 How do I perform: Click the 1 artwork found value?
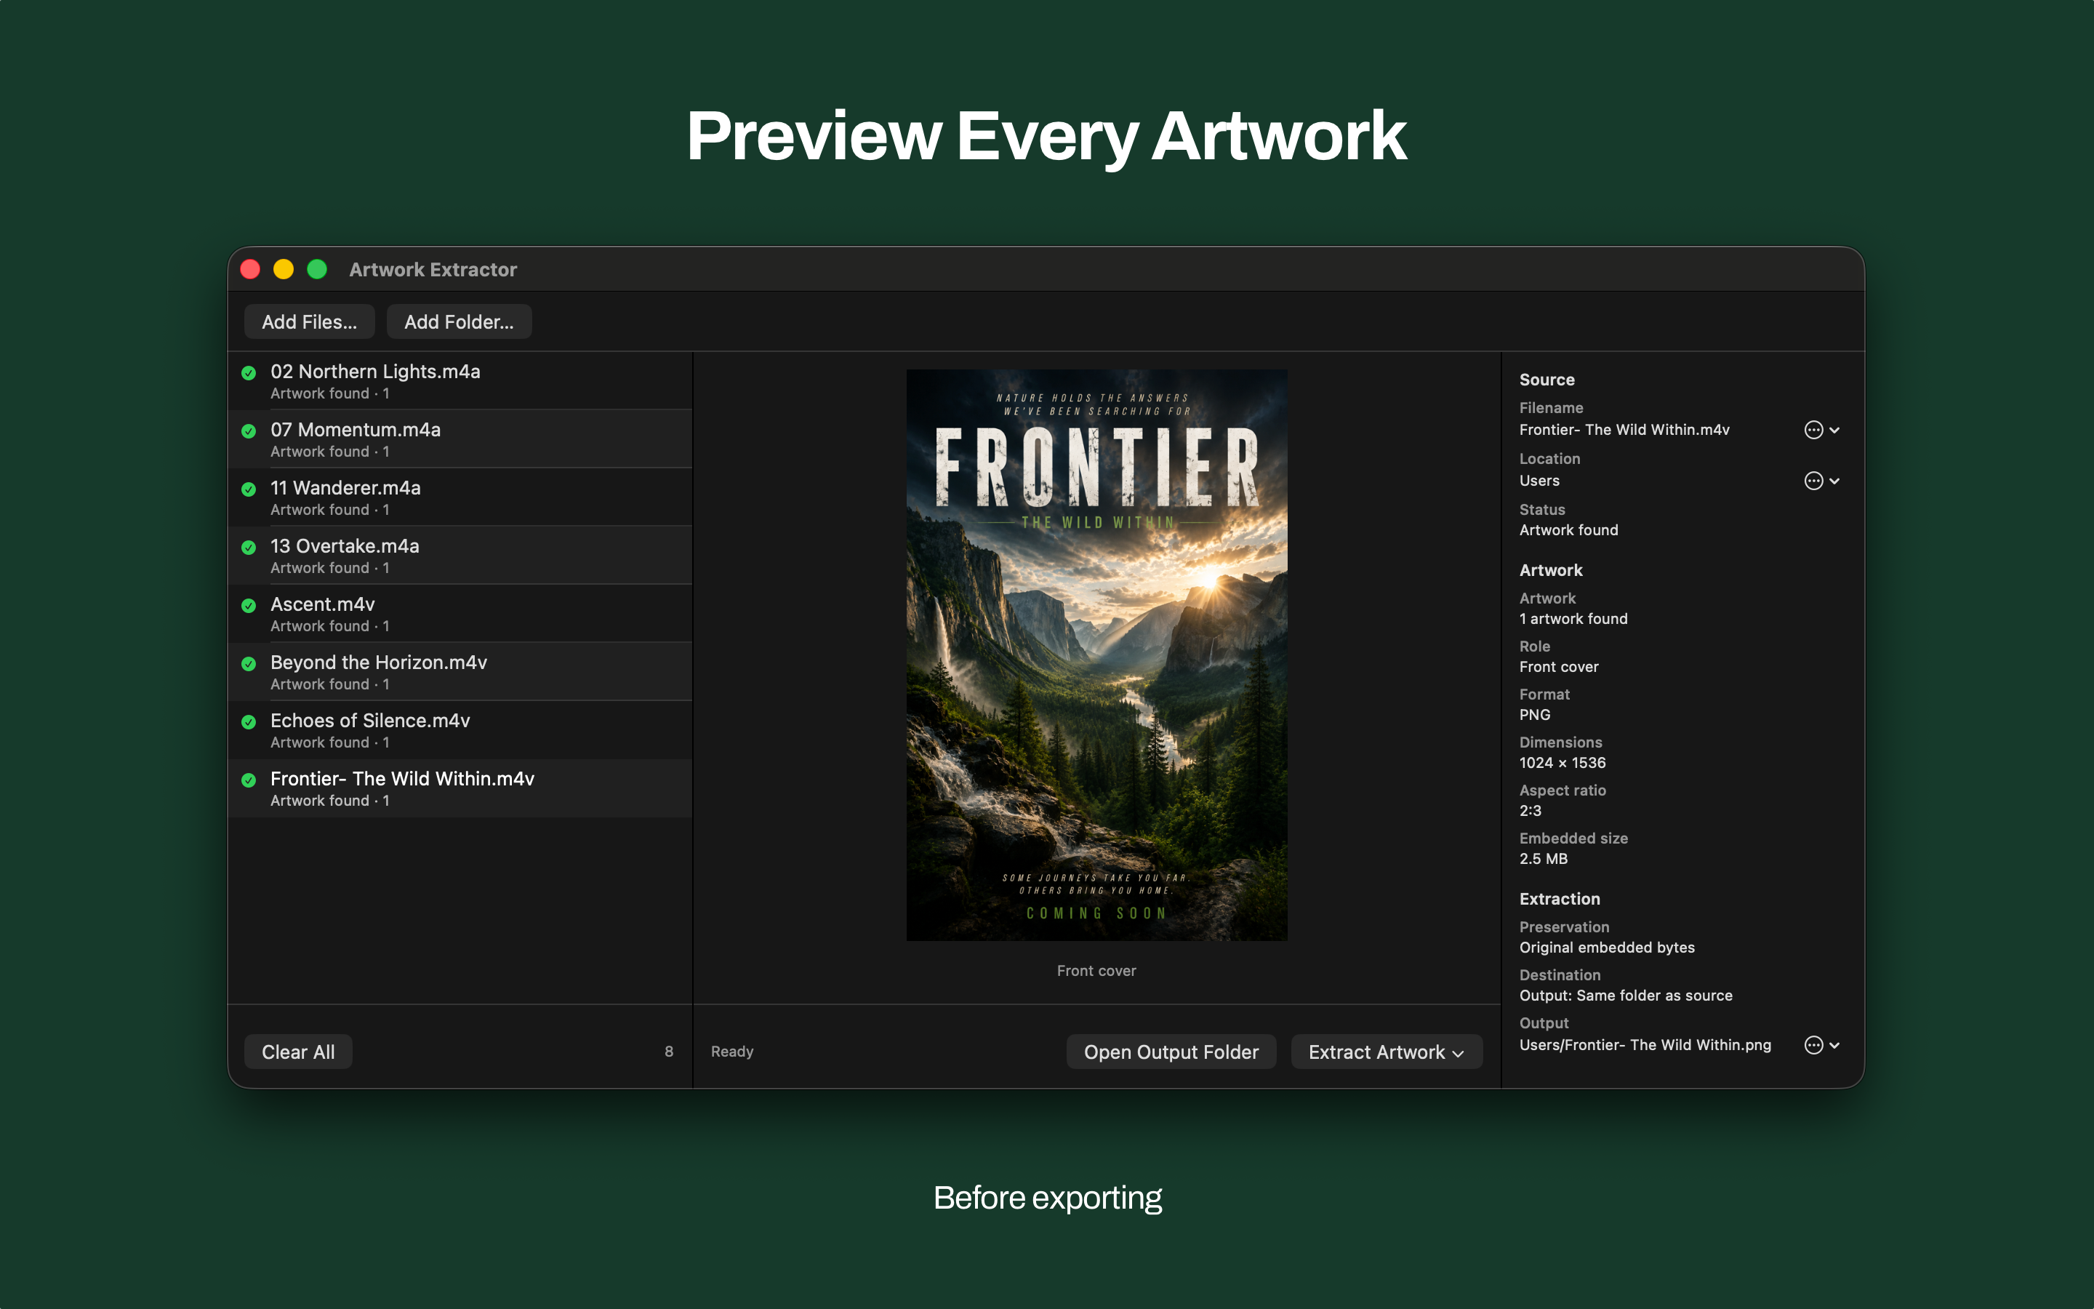tap(1573, 619)
